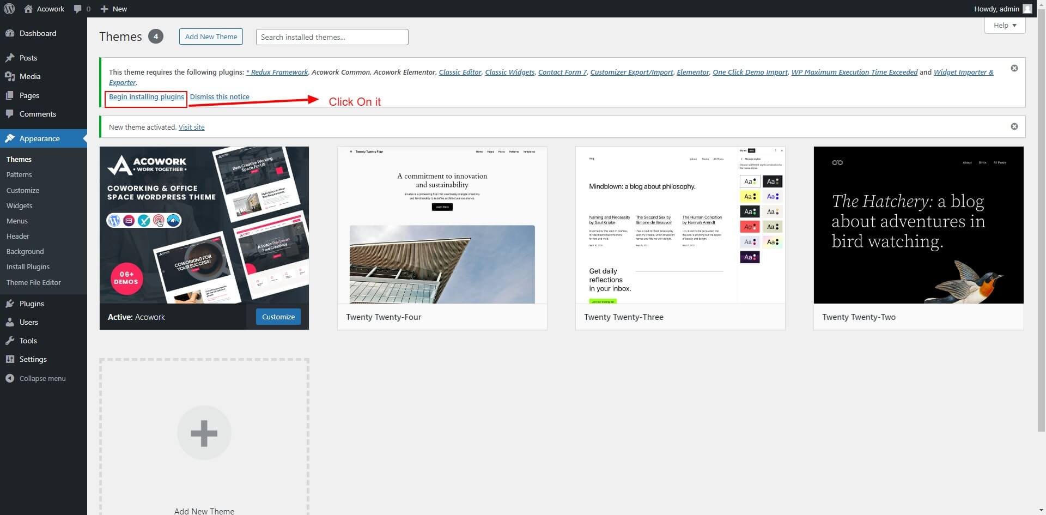
Task: Click the Comments speech bubble sidebar icon
Action: (10, 114)
